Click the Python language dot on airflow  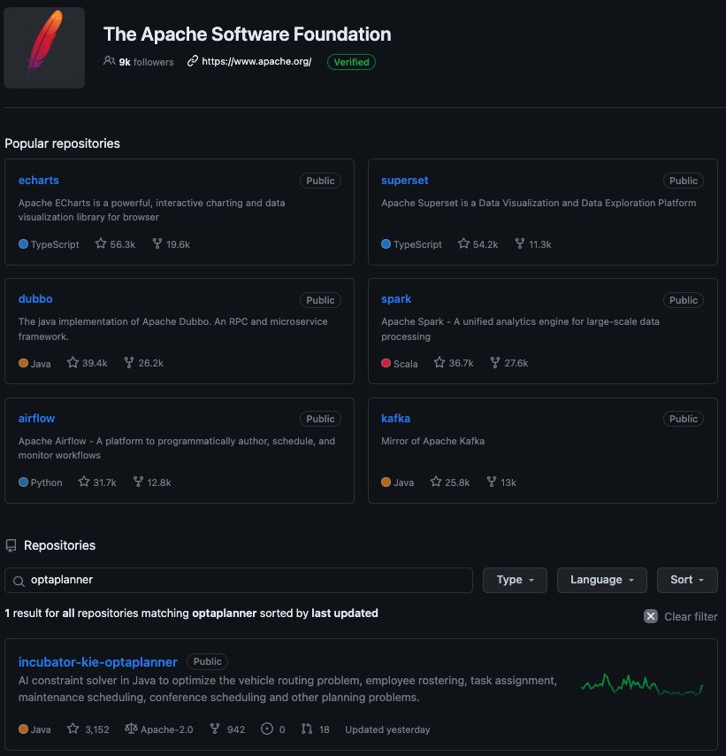[x=23, y=482]
